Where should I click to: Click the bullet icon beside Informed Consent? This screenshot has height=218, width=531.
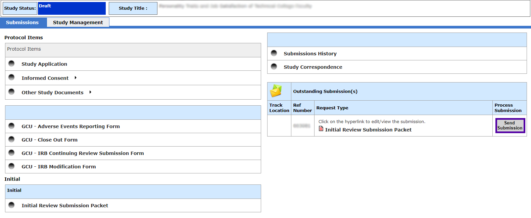(x=11, y=77)
